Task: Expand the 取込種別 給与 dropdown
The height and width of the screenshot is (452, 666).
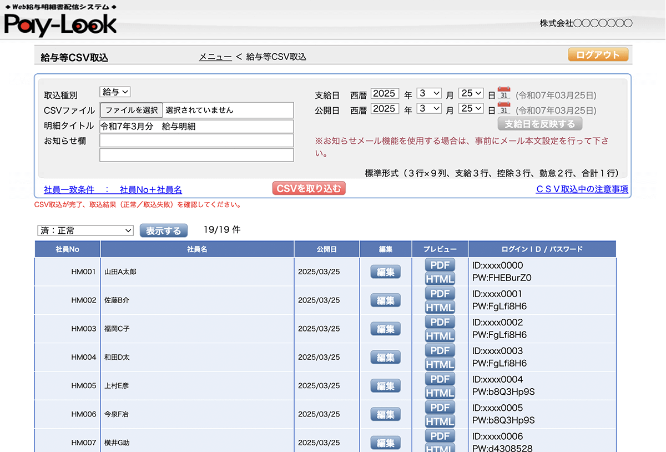Action: coord(115,92)
